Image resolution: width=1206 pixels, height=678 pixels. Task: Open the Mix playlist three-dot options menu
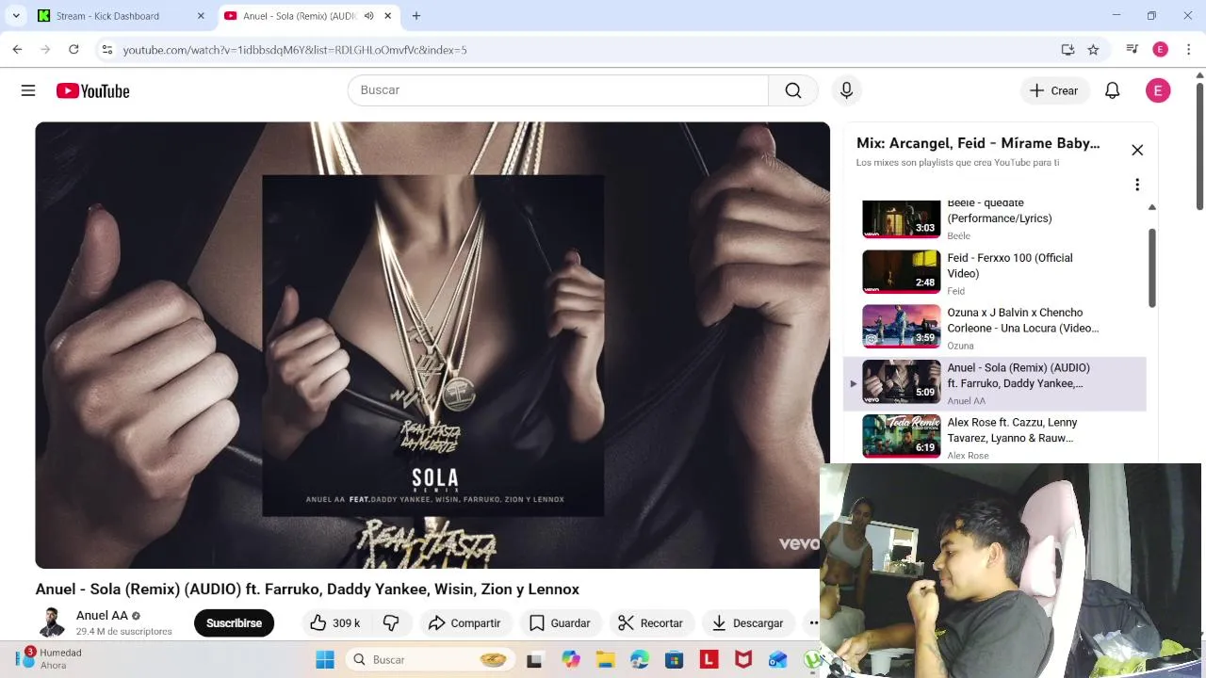pos(1137,185)
